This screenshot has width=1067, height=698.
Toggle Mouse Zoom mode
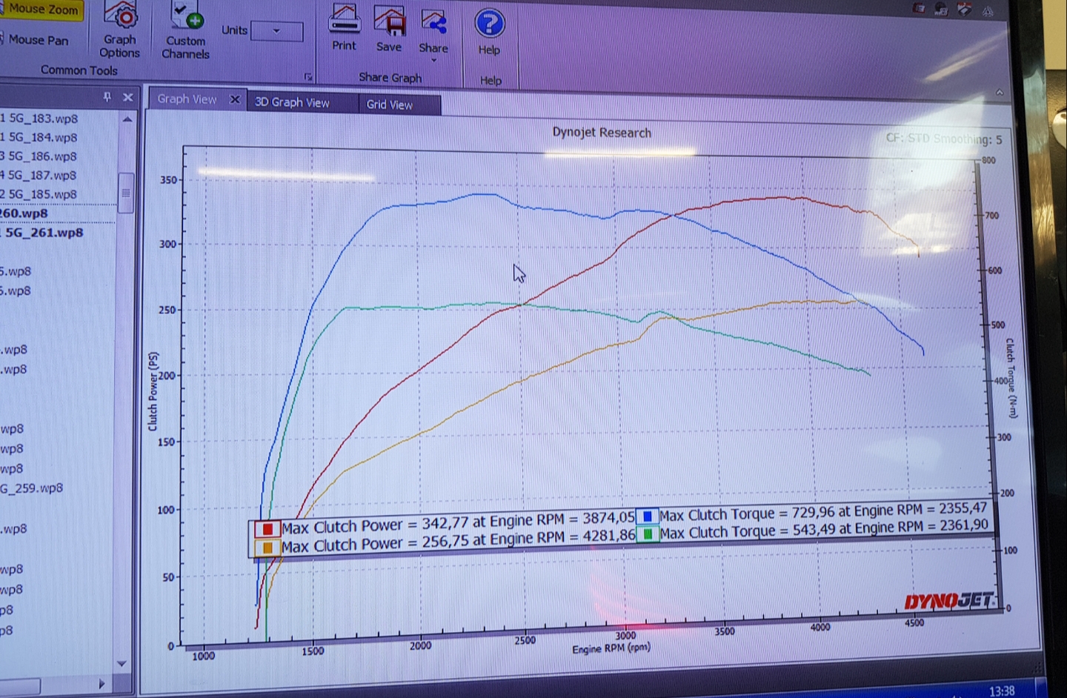tap(42, 10)
